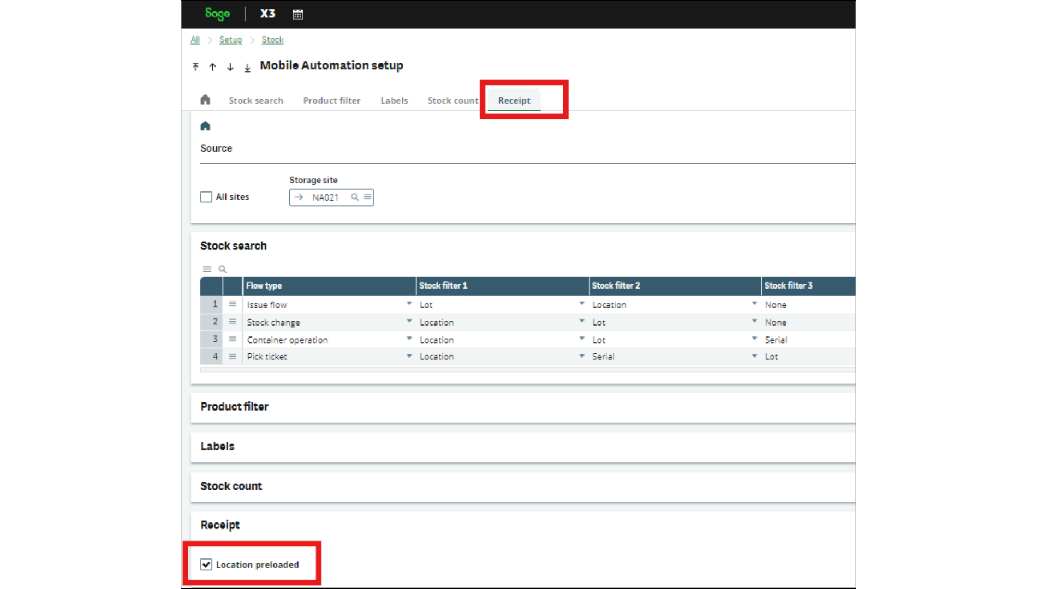Open the calendar icon in header
The width and height of the screenshot is (1037, 589).
click(297, 15)
